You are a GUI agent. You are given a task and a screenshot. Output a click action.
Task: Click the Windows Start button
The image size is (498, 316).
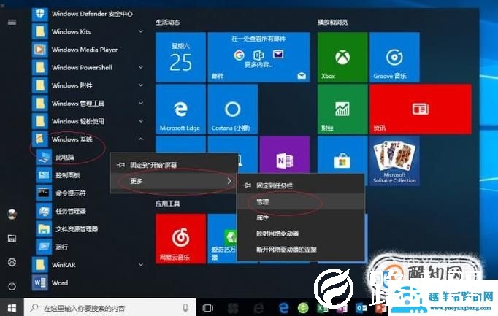point(12,308)
